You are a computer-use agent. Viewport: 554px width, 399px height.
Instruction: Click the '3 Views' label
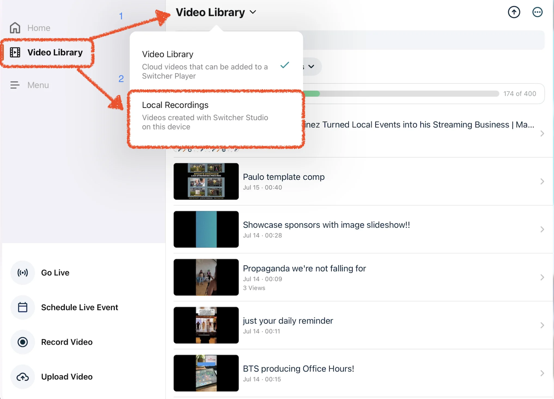tap(254, 288)
